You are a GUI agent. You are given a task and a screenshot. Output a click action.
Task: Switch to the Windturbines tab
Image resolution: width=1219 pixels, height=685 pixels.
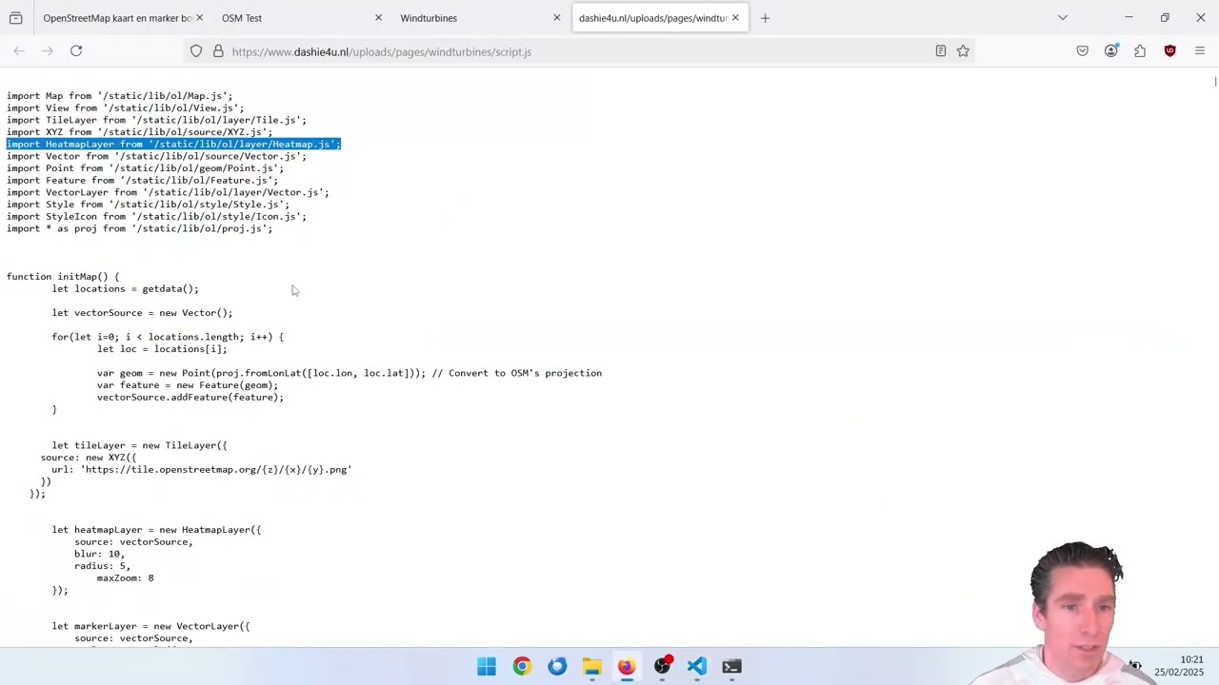click(478, 18)
